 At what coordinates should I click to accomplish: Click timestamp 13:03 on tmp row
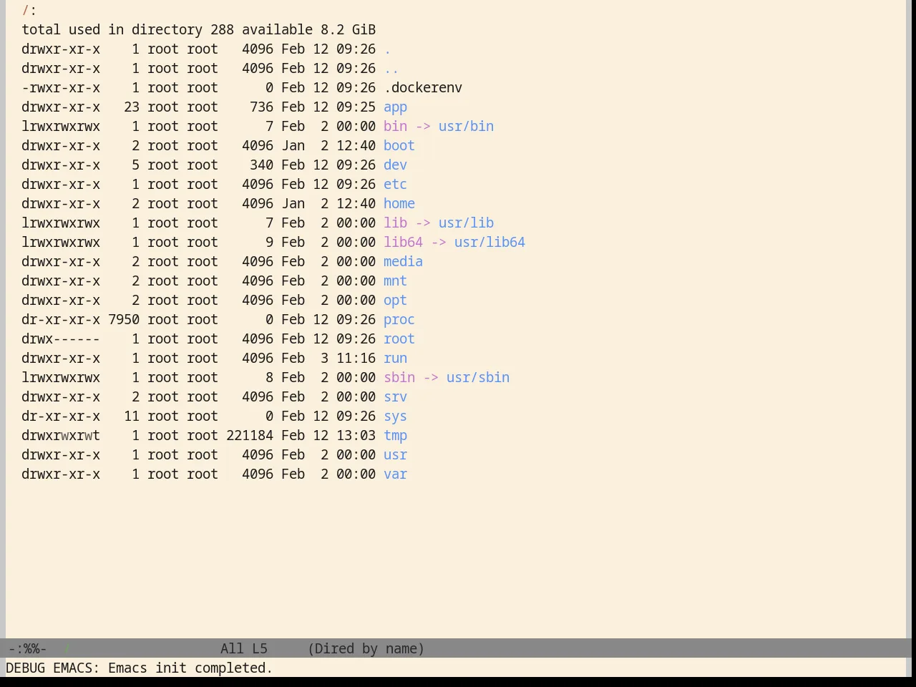click(356, 436)
